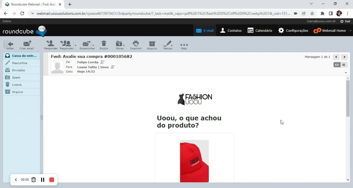353x188 pixels.
Task: Click the Responder reply icon
Action: pyautogui.click(x=51, y=43)
